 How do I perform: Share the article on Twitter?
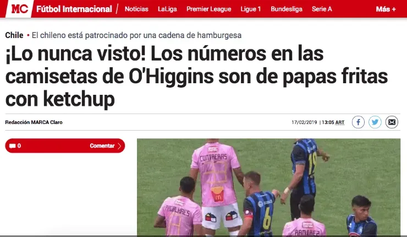[375, 122]
